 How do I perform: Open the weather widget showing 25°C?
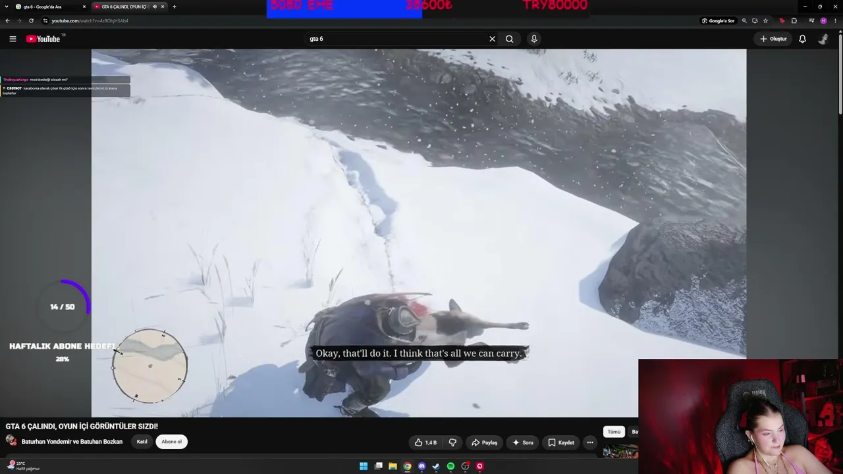[x=23, y=466]
